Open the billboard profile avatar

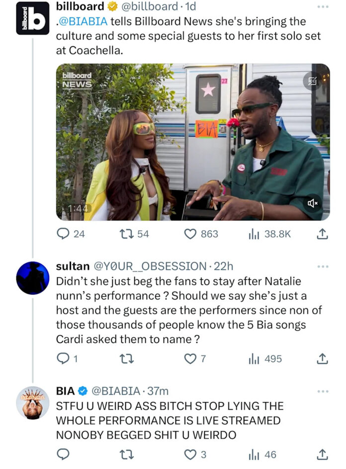click(x=32, y=18)
